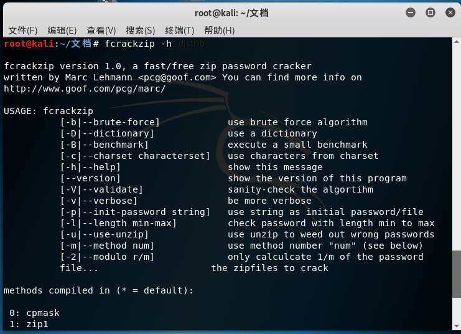The width and height of the screenshot is (461, 334).
Task: Click the window title root@kali: ~/文档
Action: (231, 13)
